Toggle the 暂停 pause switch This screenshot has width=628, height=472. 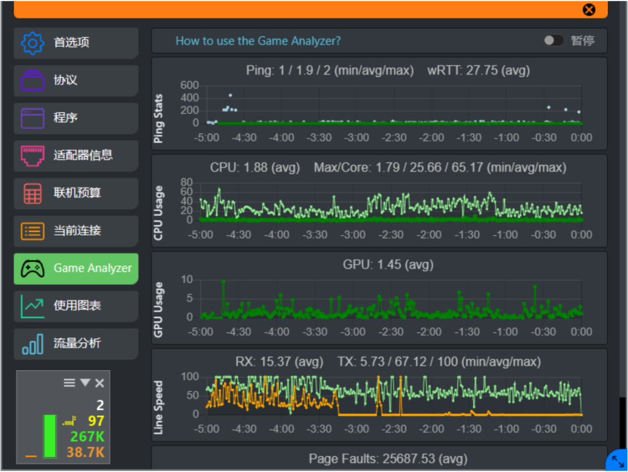point(554,41)
